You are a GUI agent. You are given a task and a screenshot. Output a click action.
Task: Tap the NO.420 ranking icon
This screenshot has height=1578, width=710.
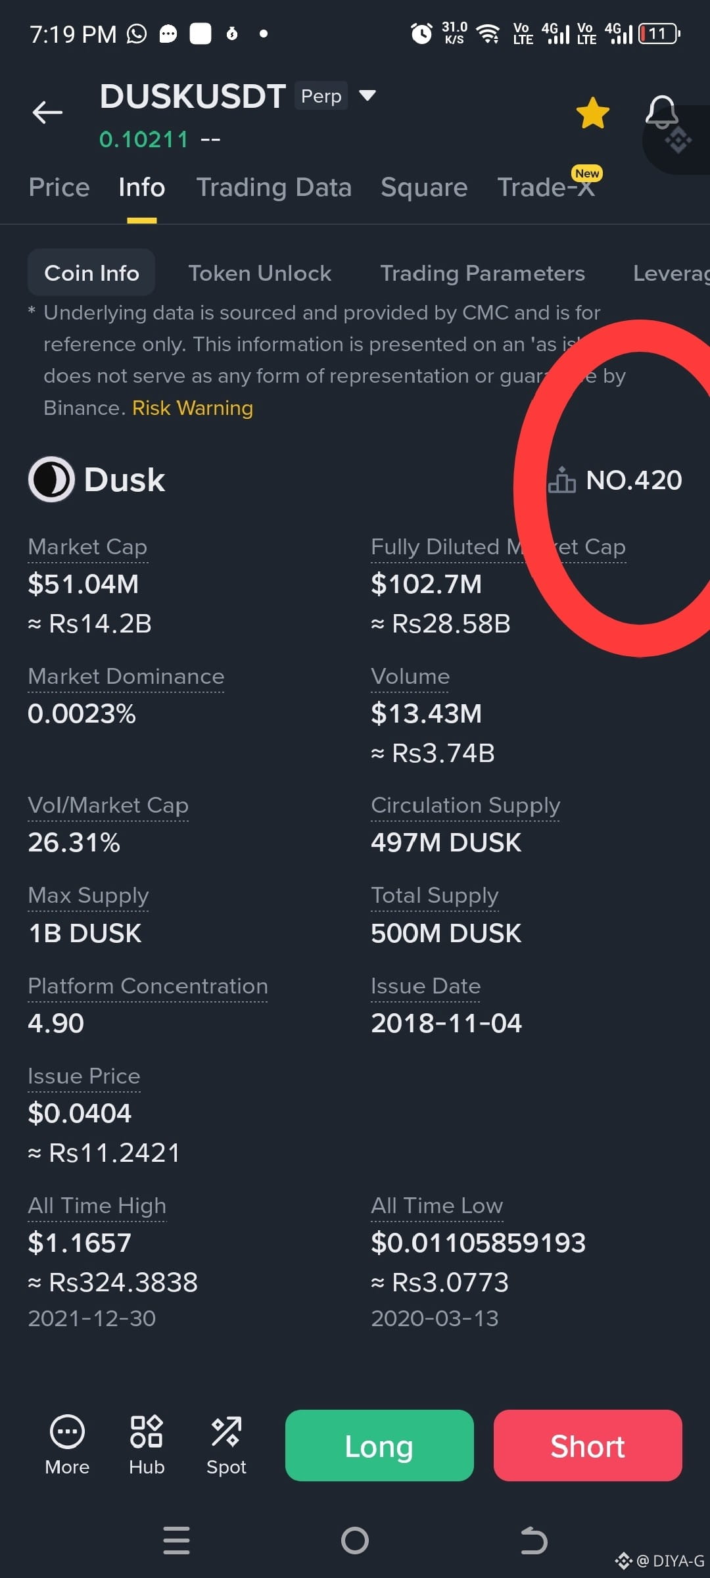pyautogui.click(x=562, y=479)
